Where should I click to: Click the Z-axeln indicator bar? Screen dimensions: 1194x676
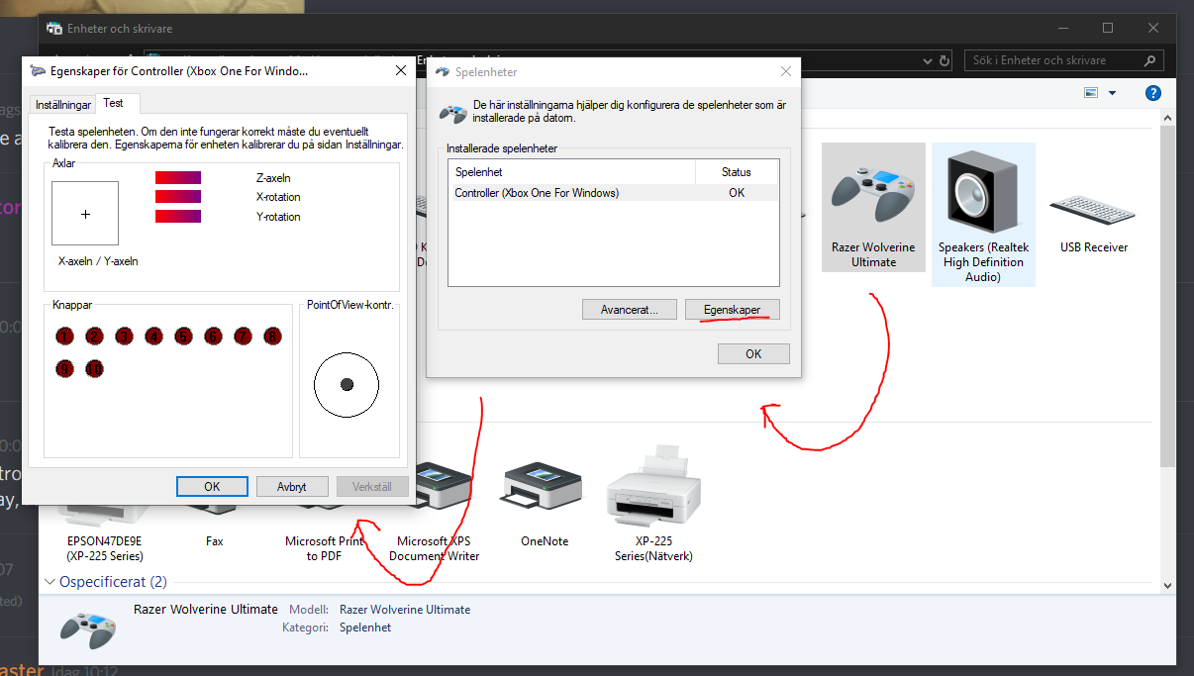coord(178,178)
